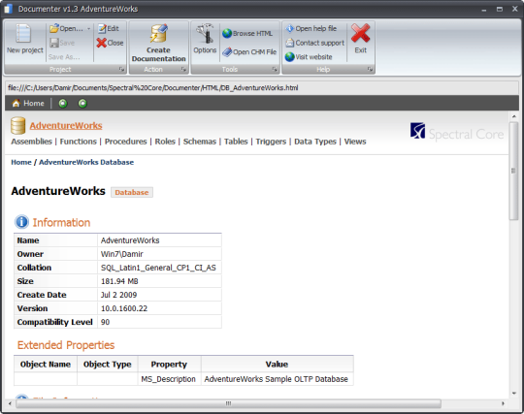Image resolution: width=524 pixels, height=414 pixels.
Task: Click the grayed Save button
Action: click(62, 43)
